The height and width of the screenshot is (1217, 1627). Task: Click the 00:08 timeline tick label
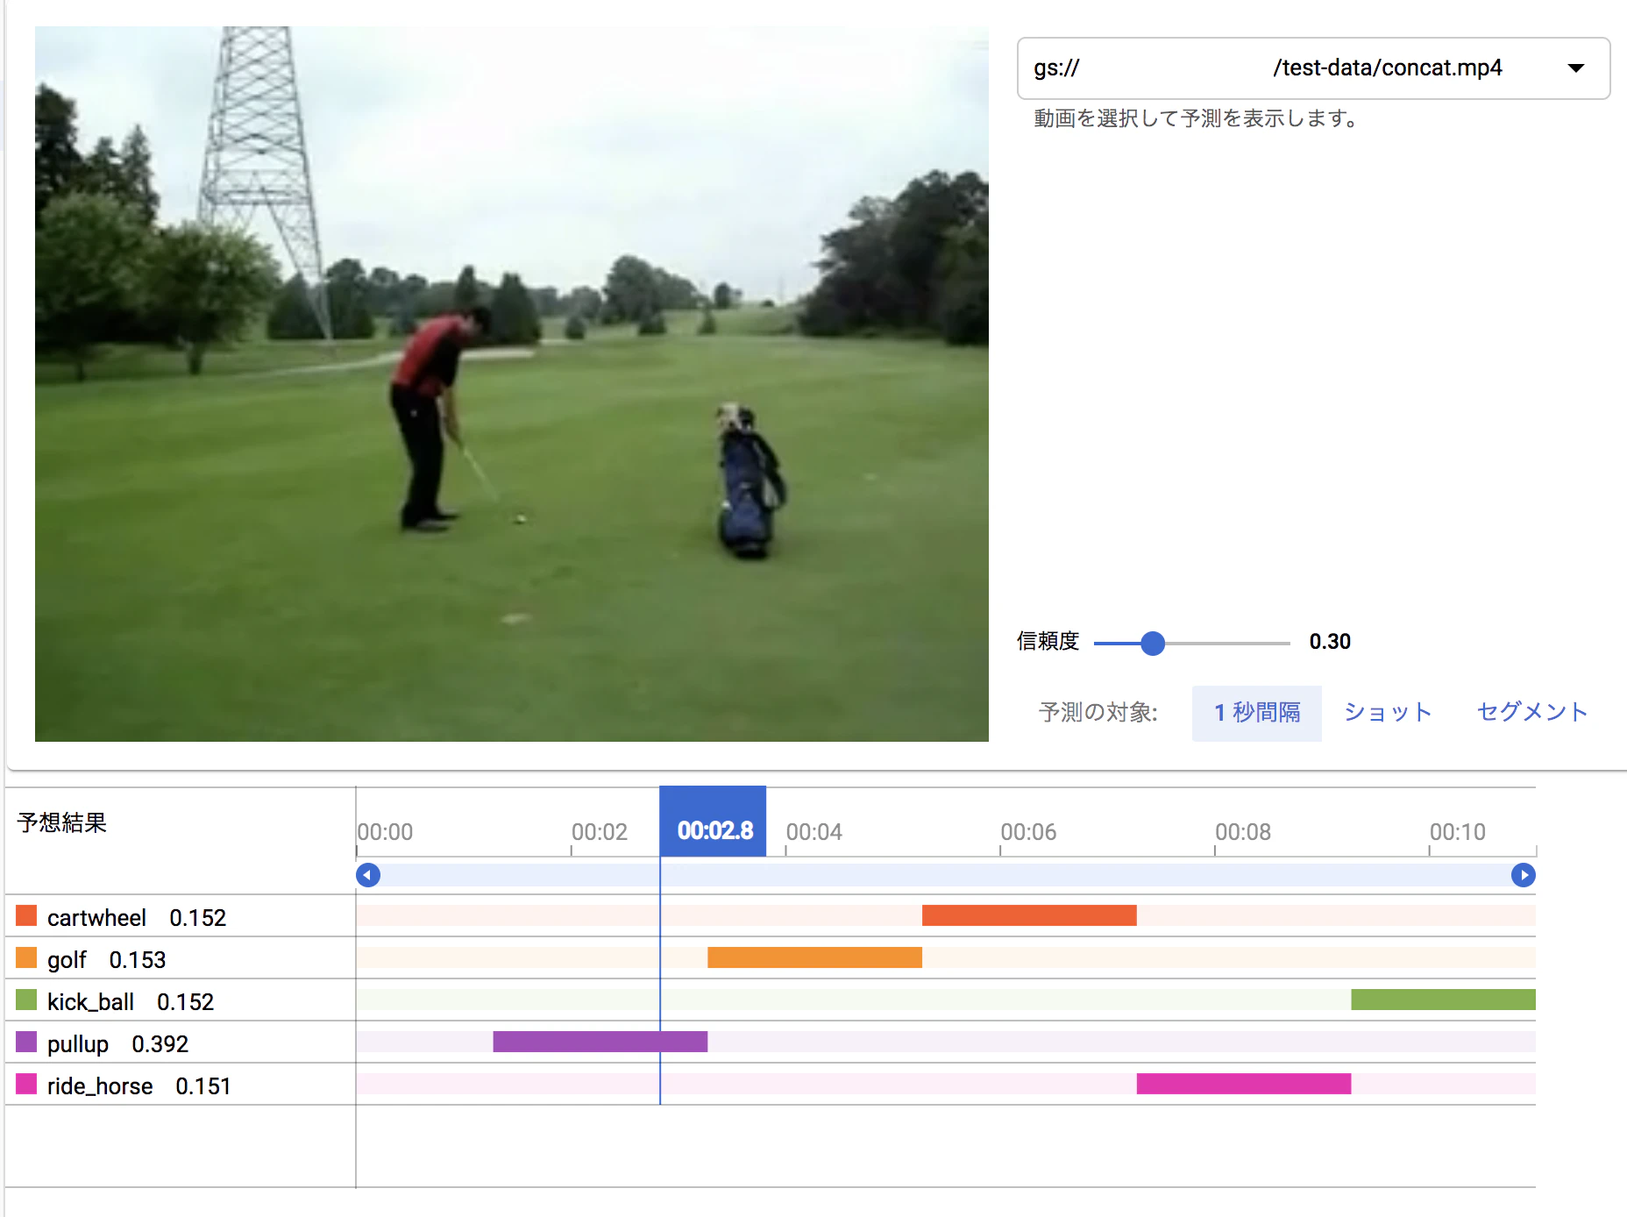click(1243, 832)
